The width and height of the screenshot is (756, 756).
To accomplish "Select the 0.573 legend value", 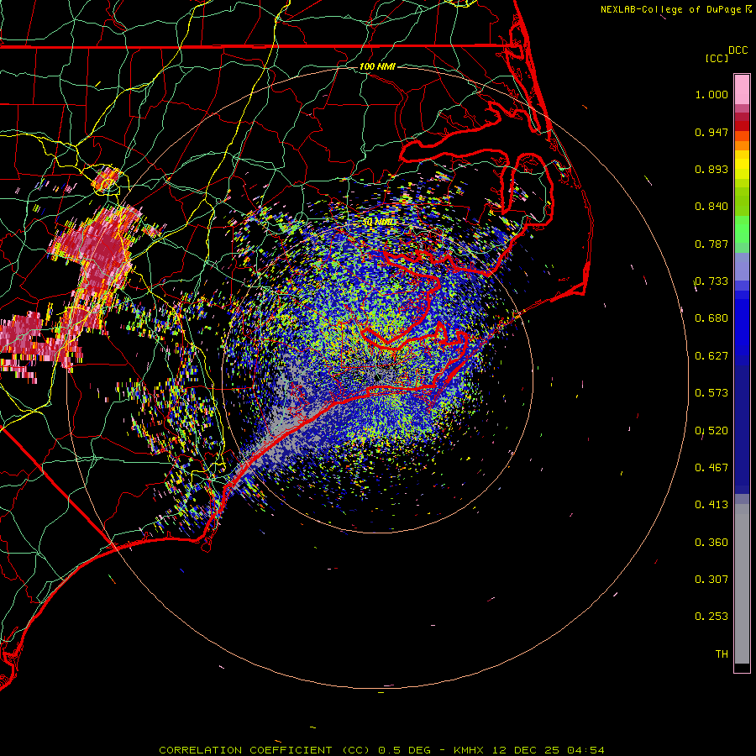I will click(711, 393).
